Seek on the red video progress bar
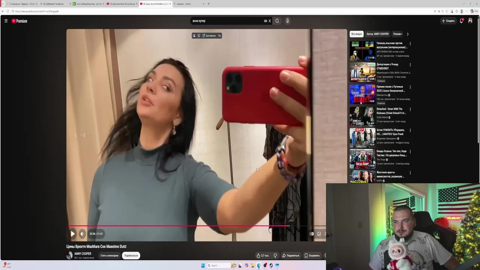This screenshot has height=270, width=480. (197, 226)
